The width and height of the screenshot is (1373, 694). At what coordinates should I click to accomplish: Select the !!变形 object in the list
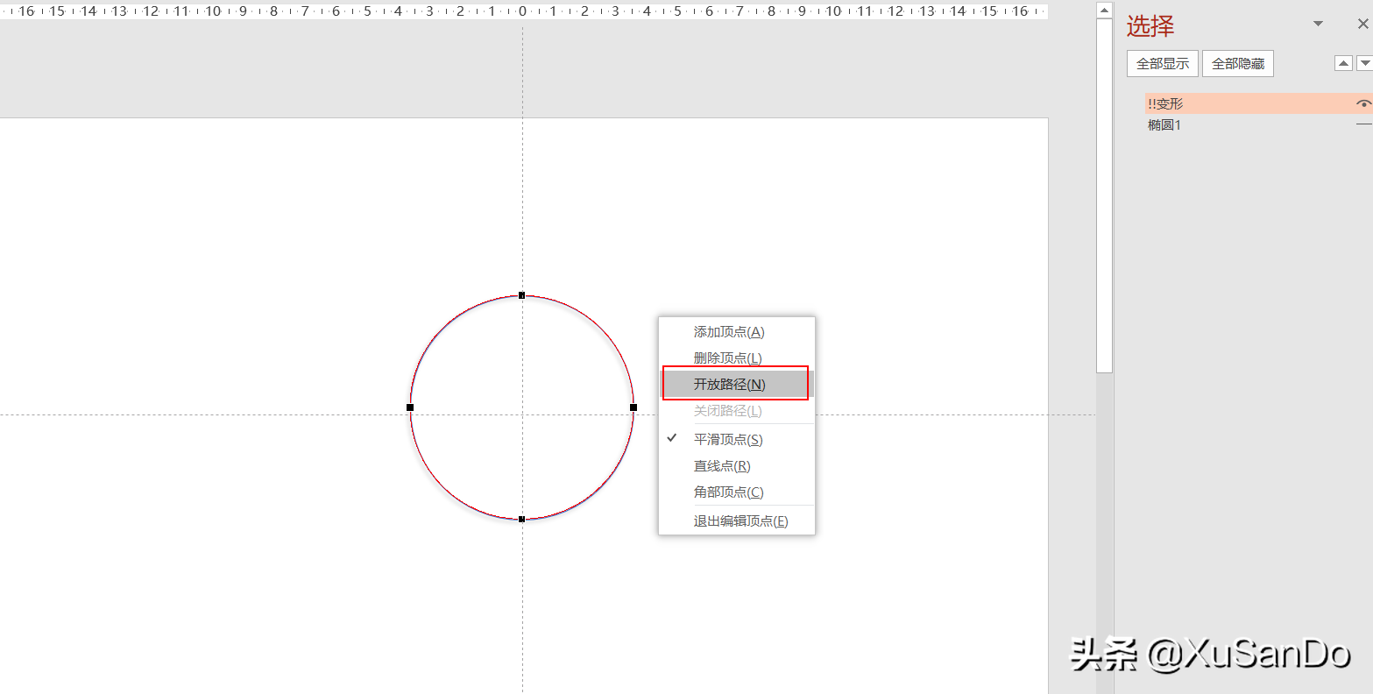[x=1258, y=103]
